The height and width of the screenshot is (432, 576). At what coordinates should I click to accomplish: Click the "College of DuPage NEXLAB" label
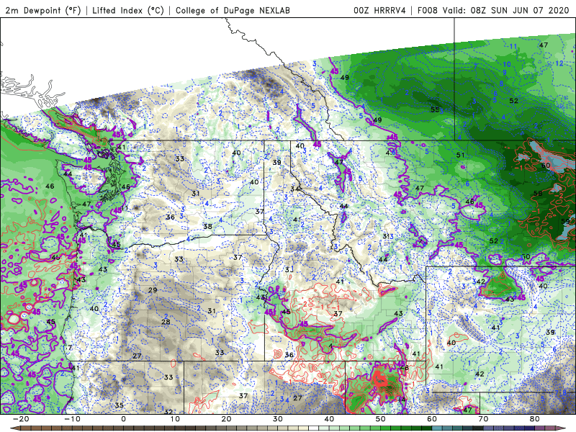[x=233, y=10]
